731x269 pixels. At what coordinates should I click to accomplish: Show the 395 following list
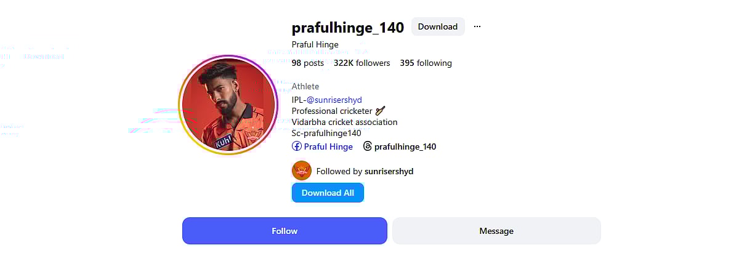(x=426, y=63)
